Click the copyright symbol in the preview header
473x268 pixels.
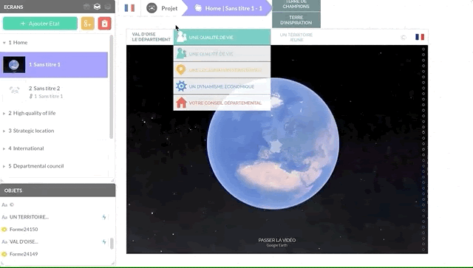coord(404,38)
